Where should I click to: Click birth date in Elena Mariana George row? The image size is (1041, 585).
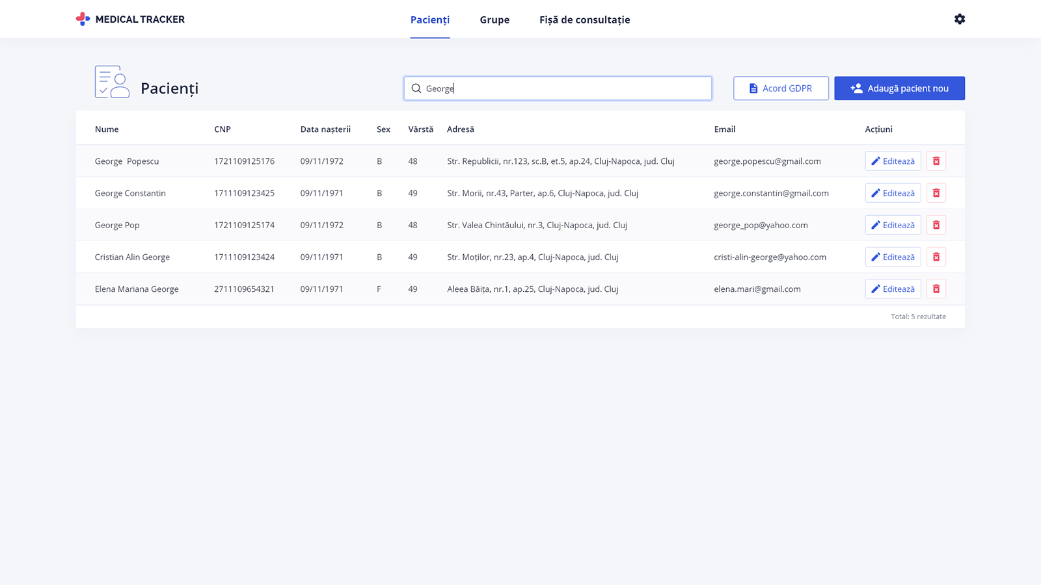point(321,289)
